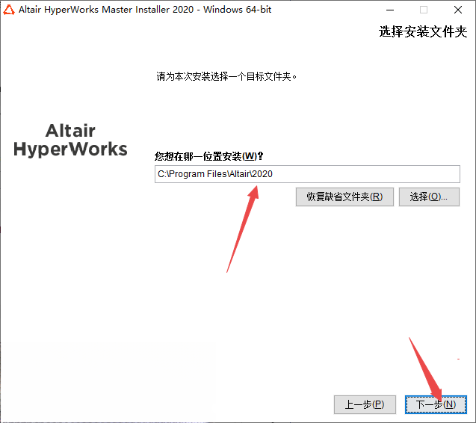476x423 pixels.
Task: Continue with 下一步(N) button
Action: click(x=436, y=404)
